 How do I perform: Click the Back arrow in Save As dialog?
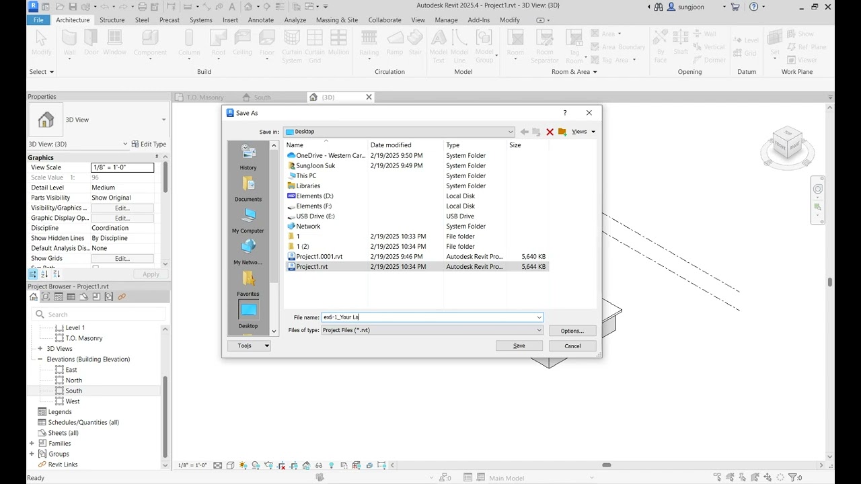click(524, 132)
